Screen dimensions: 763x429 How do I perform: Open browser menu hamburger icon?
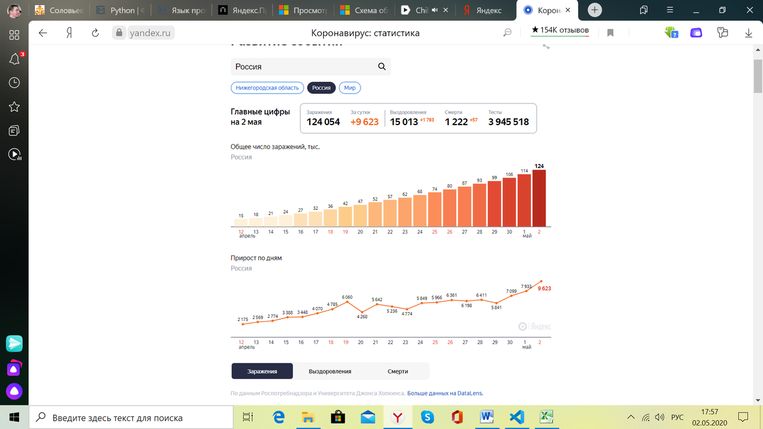(x=669, y=10)
